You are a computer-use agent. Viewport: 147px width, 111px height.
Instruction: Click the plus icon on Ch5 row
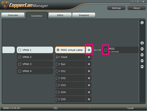(89, 99)
